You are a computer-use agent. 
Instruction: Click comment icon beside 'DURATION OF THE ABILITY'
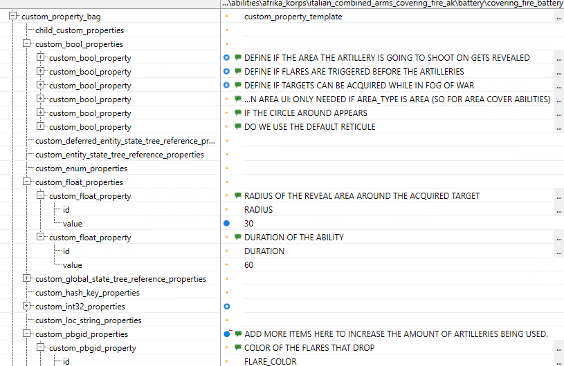tap(237, 238)
